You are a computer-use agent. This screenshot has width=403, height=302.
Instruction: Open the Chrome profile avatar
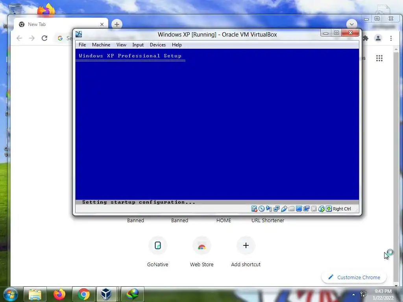(x=378, y=38)
